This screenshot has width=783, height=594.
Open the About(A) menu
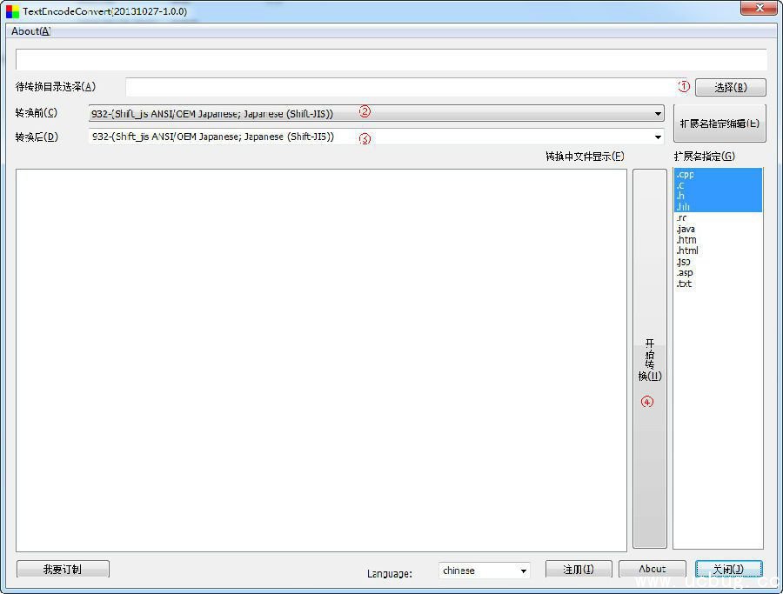click(30, 31)
